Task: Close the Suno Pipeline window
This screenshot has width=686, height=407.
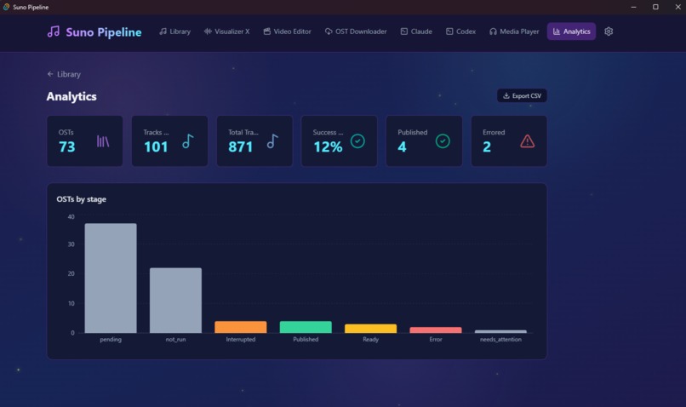Action: coord(677,7)
